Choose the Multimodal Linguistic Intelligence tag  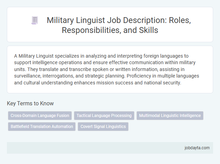tap(170, 116)
